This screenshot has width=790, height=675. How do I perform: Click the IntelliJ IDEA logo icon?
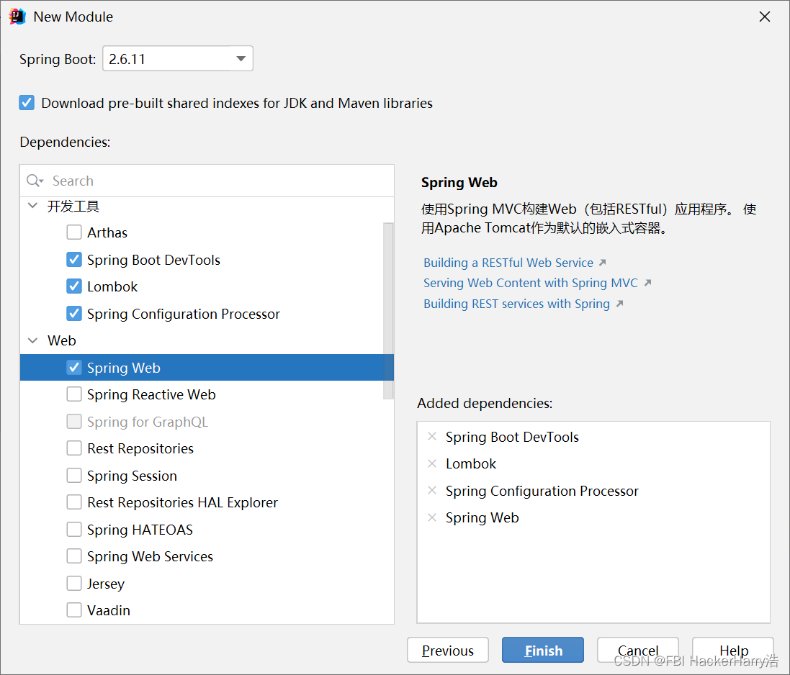coord(17,17)
